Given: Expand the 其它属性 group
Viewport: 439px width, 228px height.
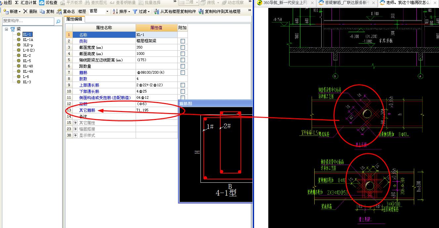Looking at the screenshot, I should click(76, 123).
